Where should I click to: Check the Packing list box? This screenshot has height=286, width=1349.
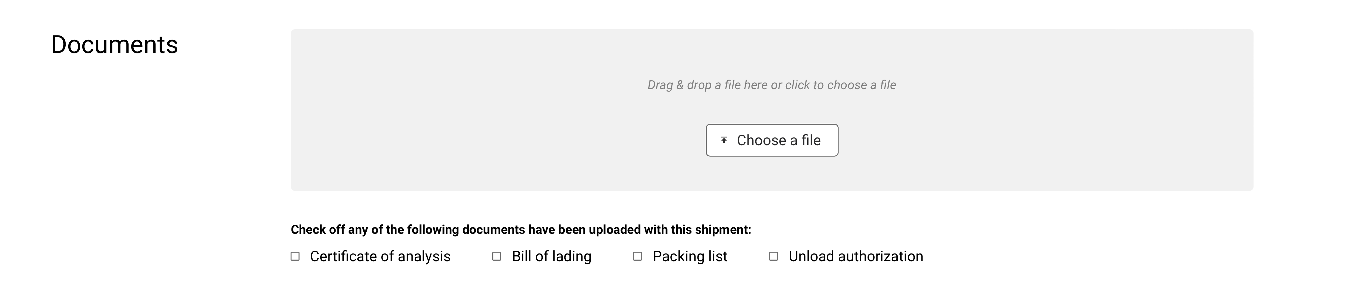[637, 256]
